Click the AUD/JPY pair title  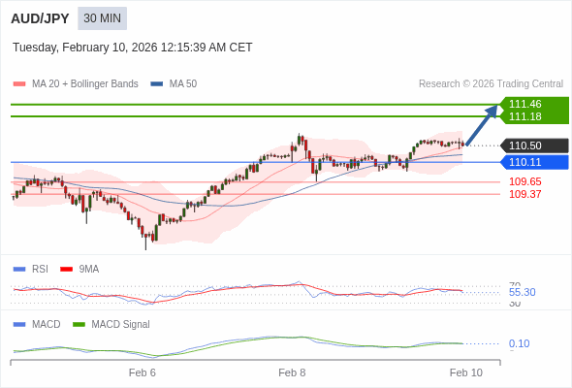tap(40, 18)
